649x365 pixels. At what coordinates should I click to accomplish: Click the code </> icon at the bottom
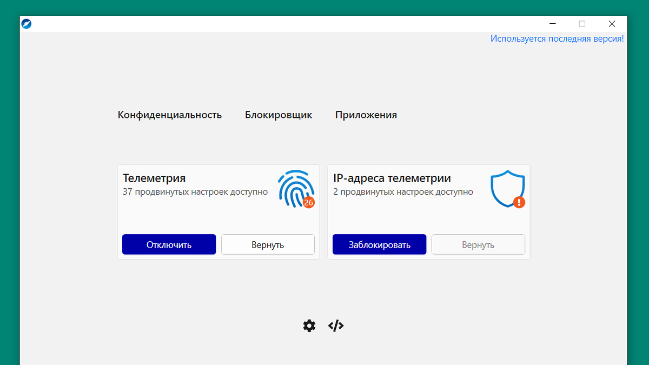335,326
